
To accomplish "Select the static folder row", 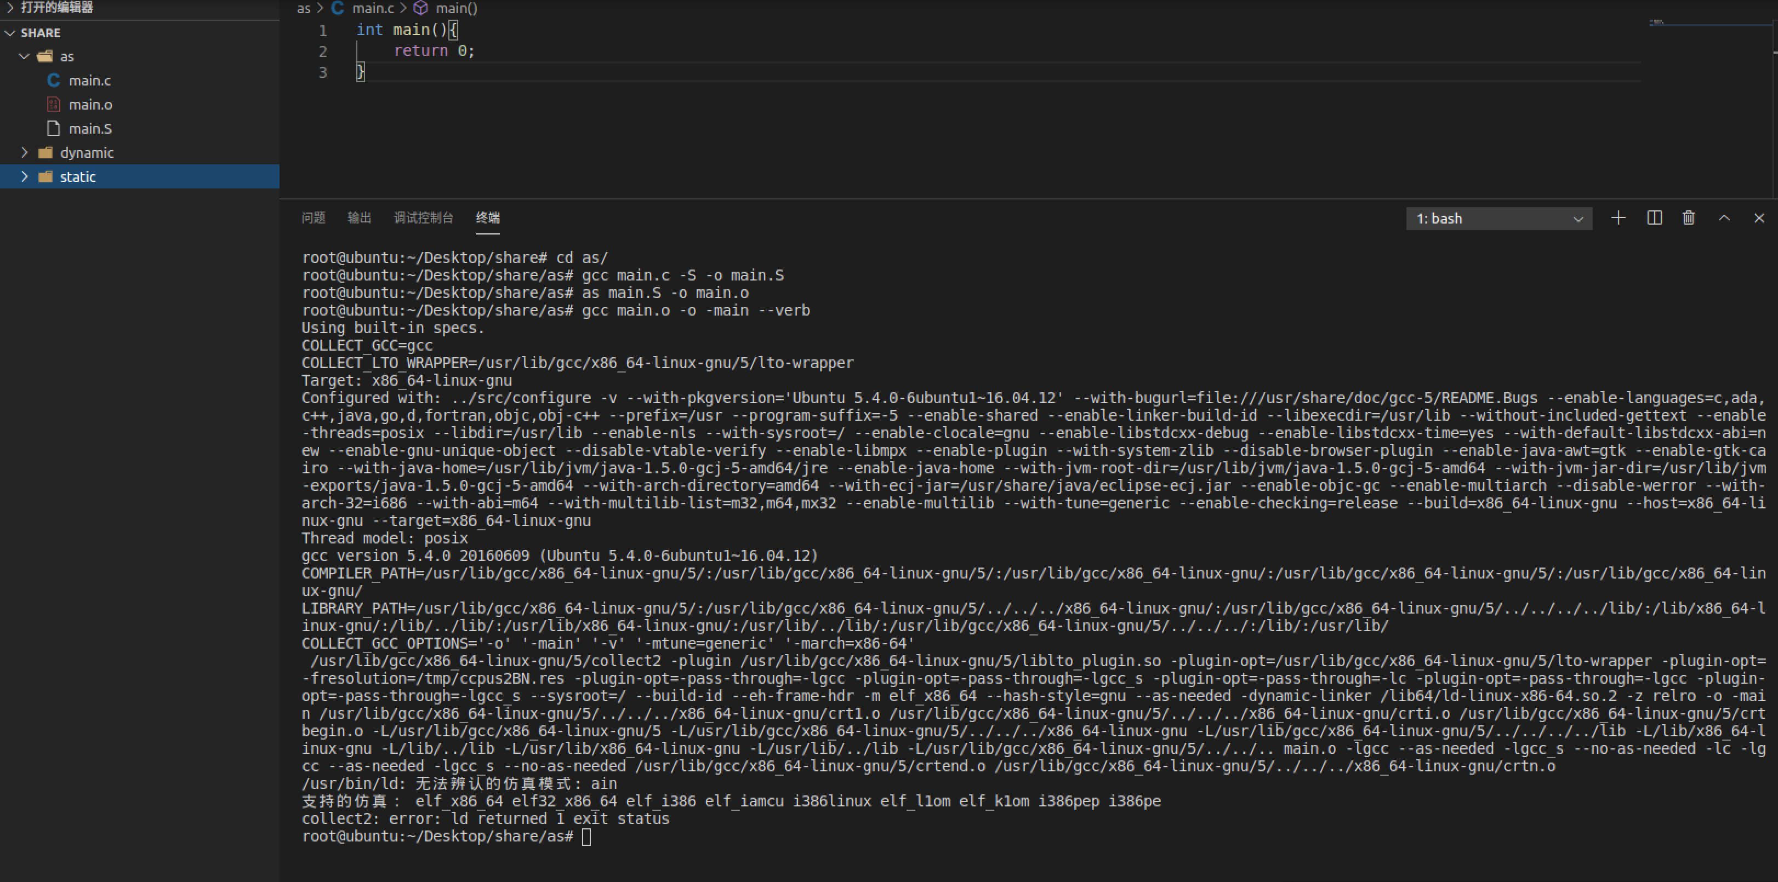I will click(x=139, y=177).
